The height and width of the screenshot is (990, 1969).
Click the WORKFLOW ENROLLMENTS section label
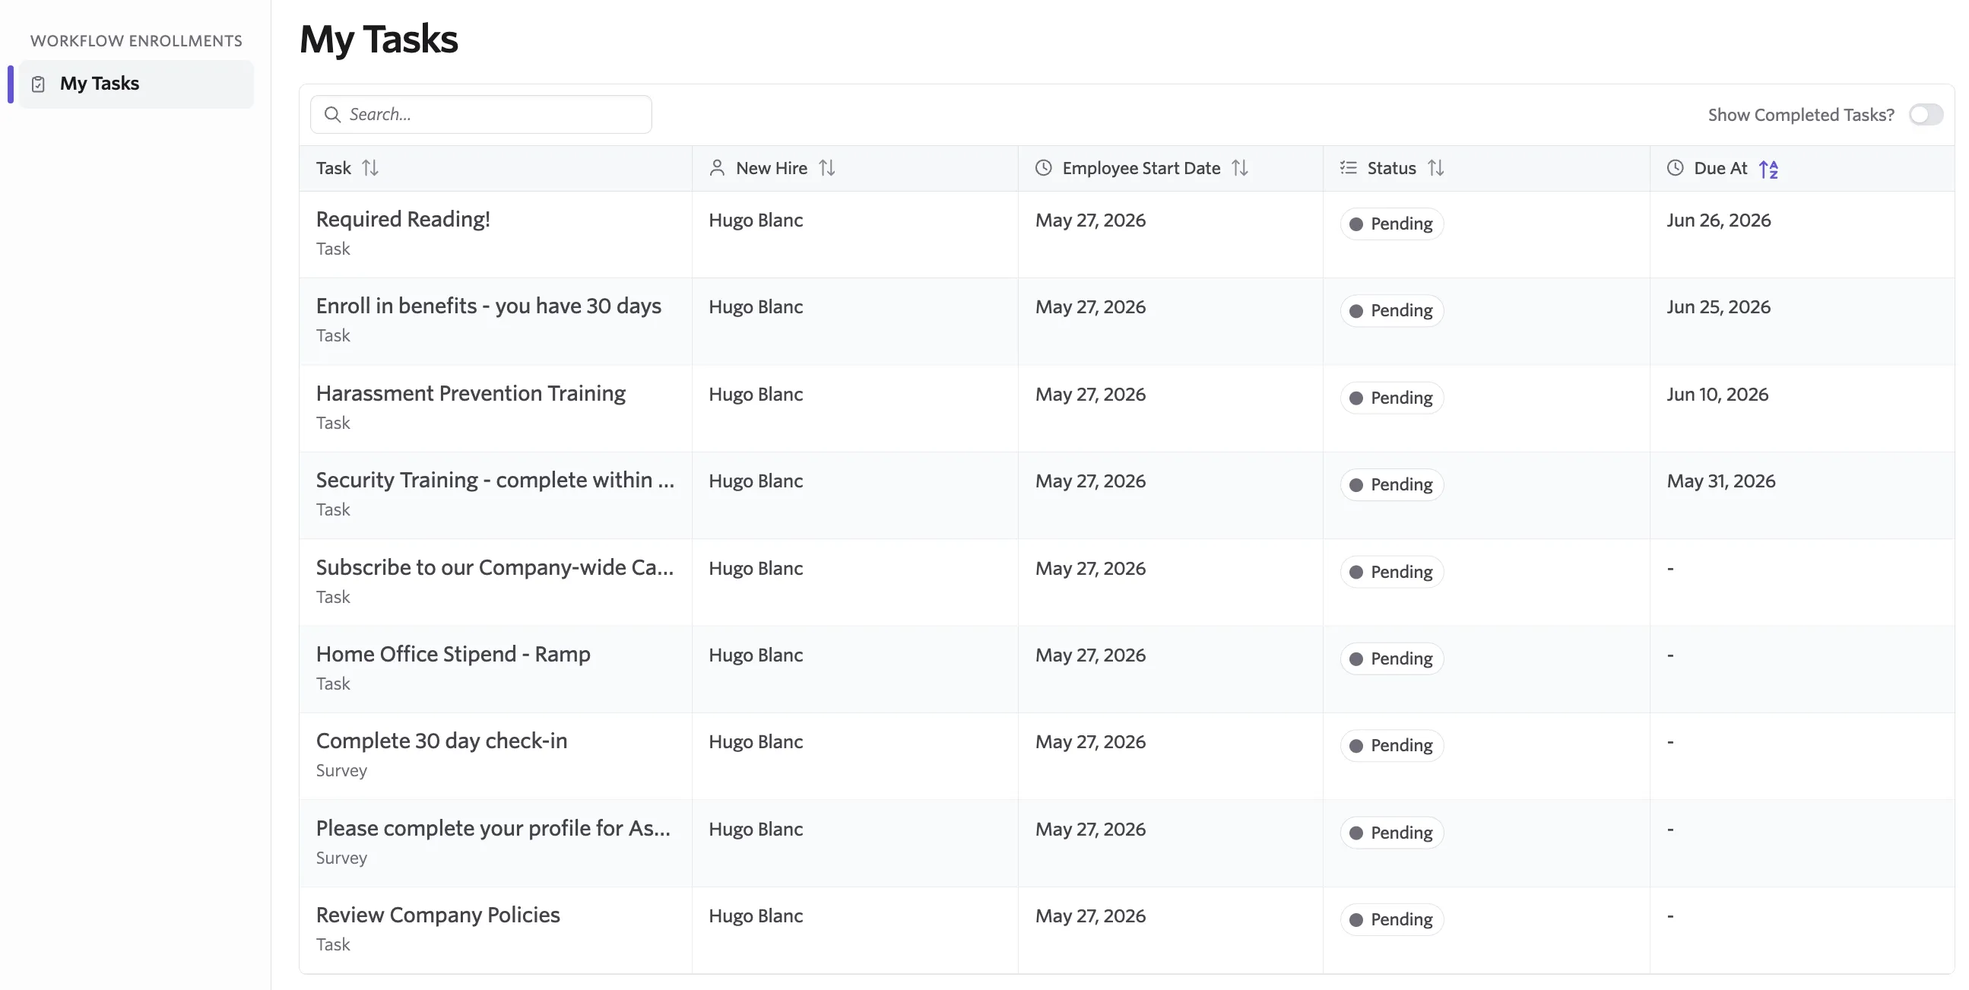136,40
